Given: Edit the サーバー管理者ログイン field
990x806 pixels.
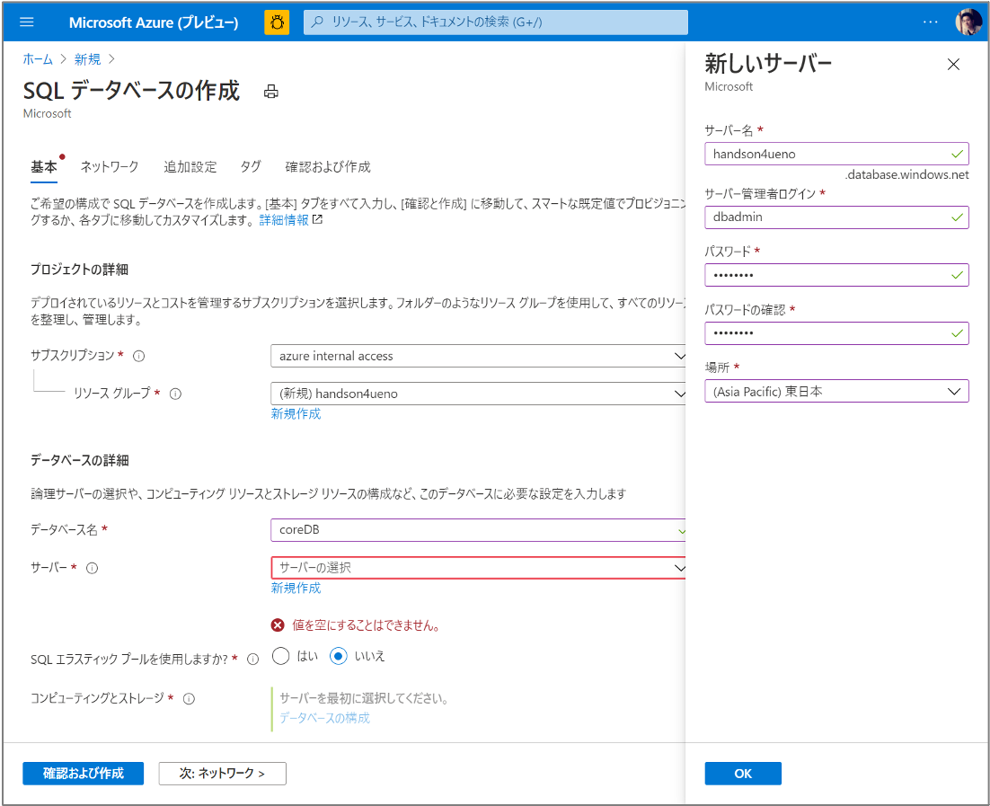Looking at the screenshot, I should coord(836,217).
